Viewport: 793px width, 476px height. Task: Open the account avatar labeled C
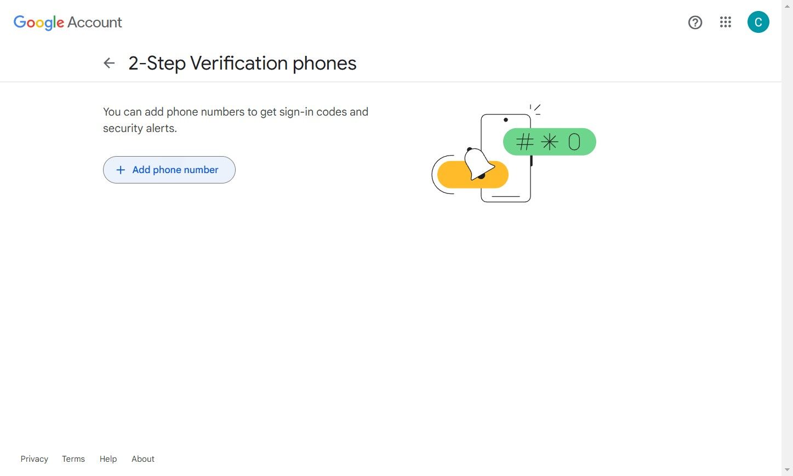(758, 22)
